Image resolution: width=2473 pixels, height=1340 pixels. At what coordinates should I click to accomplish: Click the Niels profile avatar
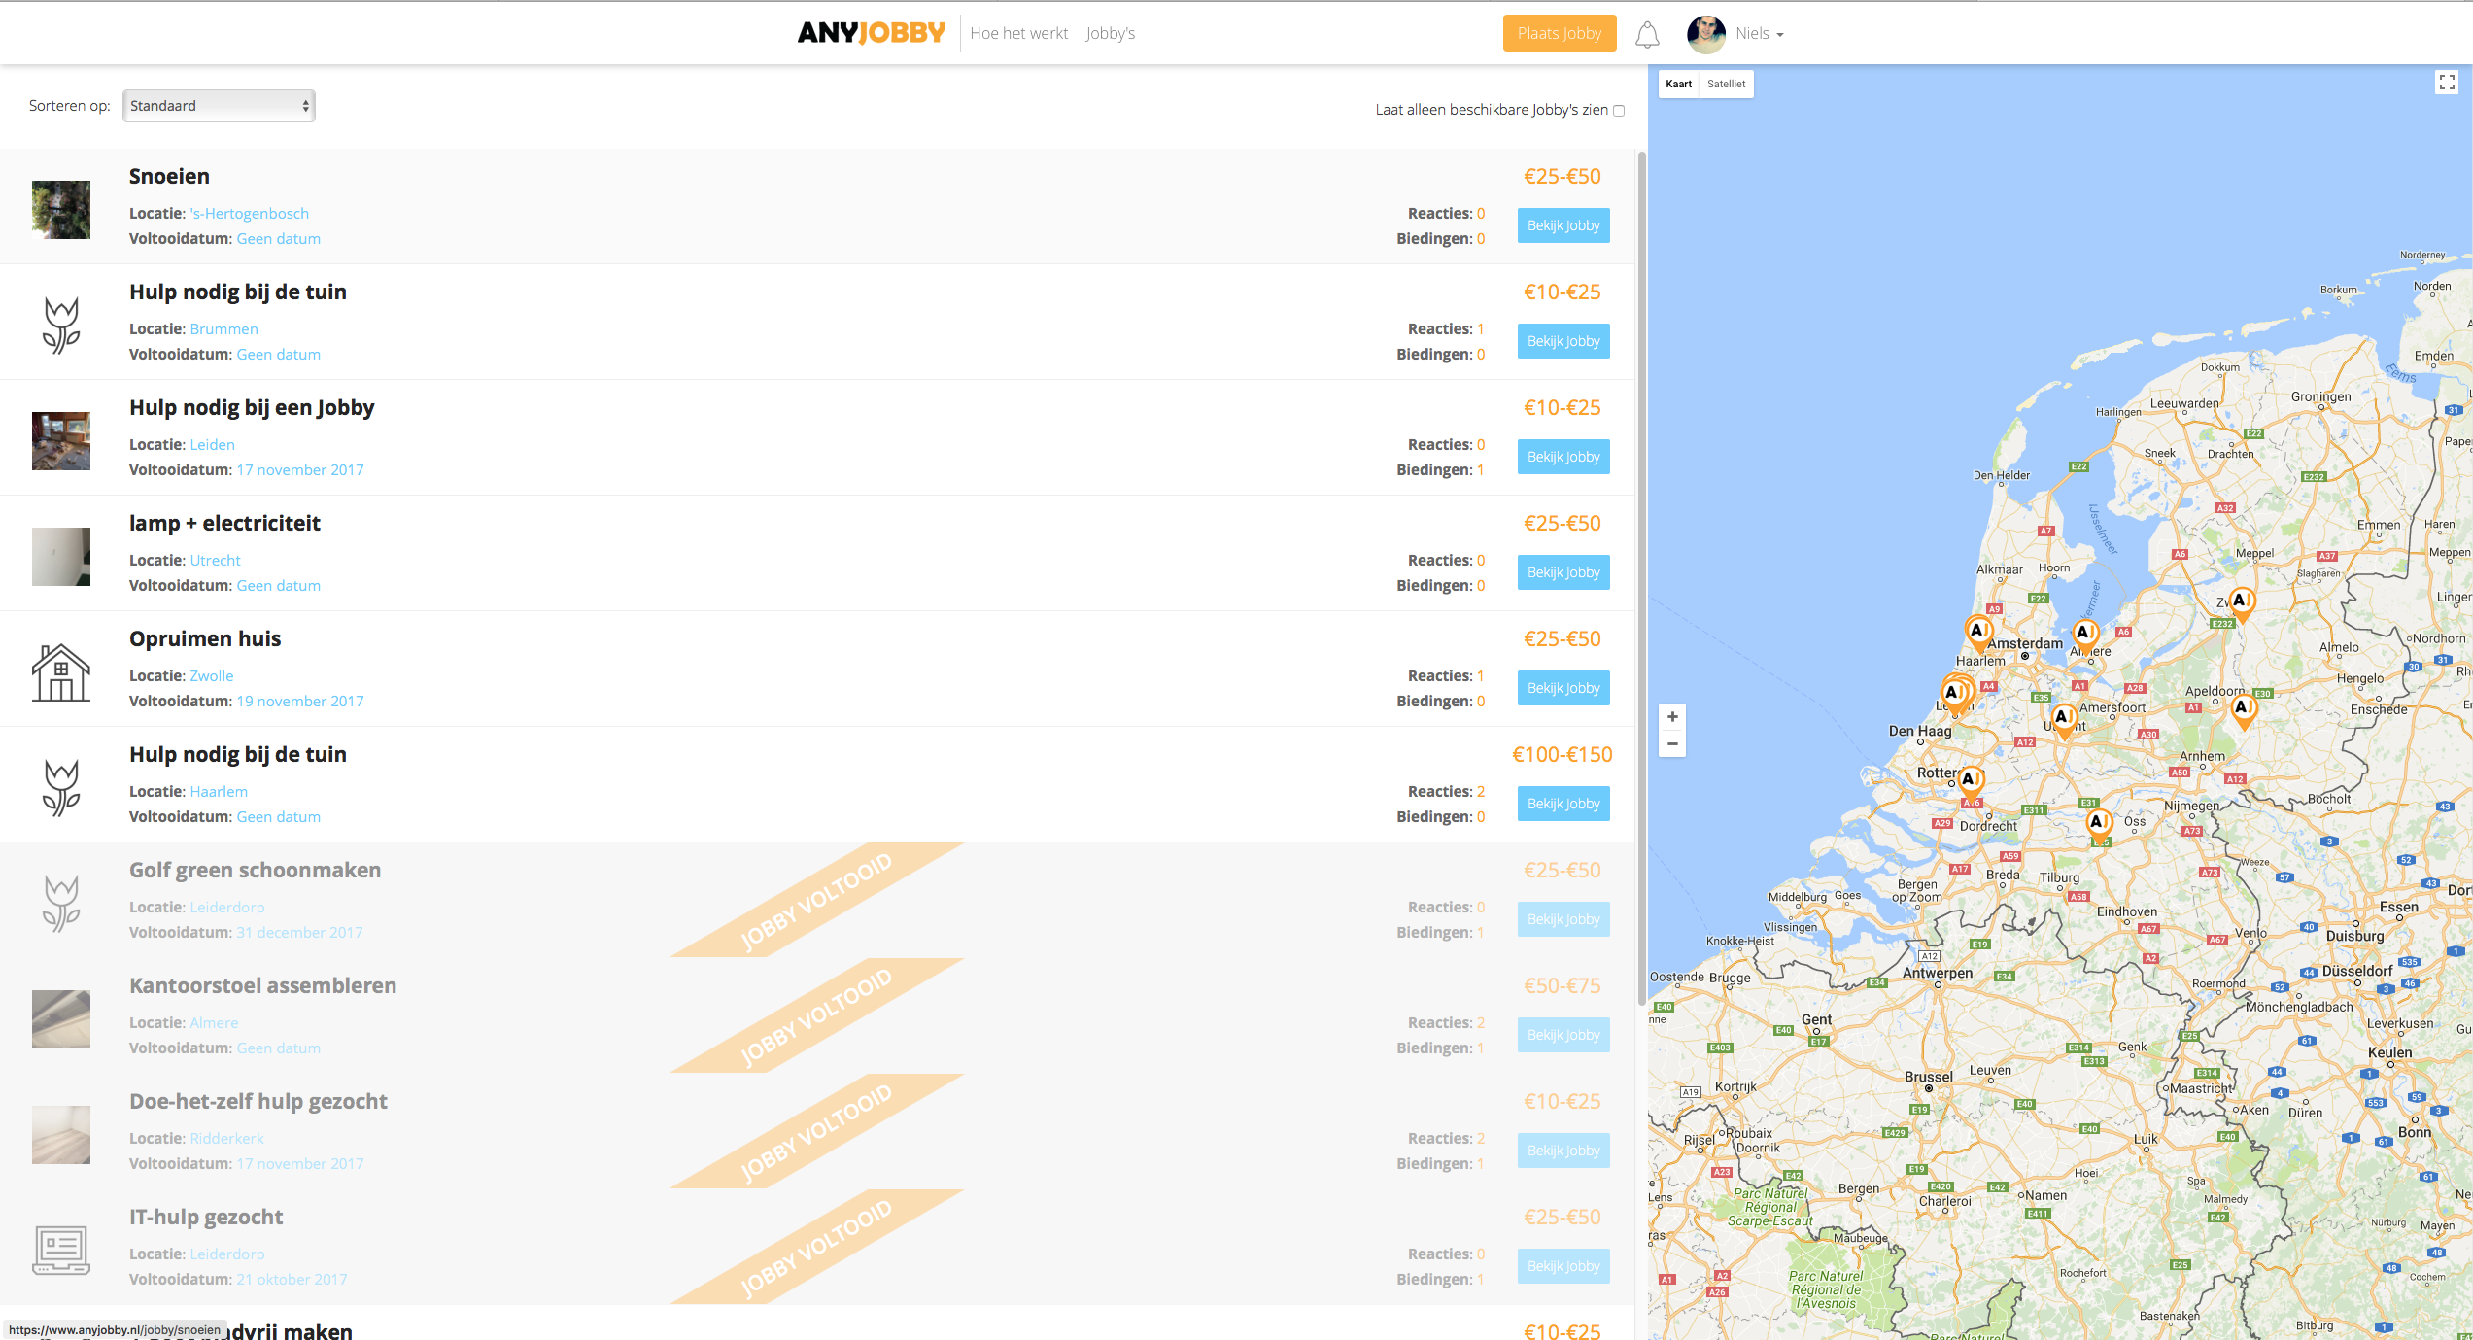(1706, 34)
